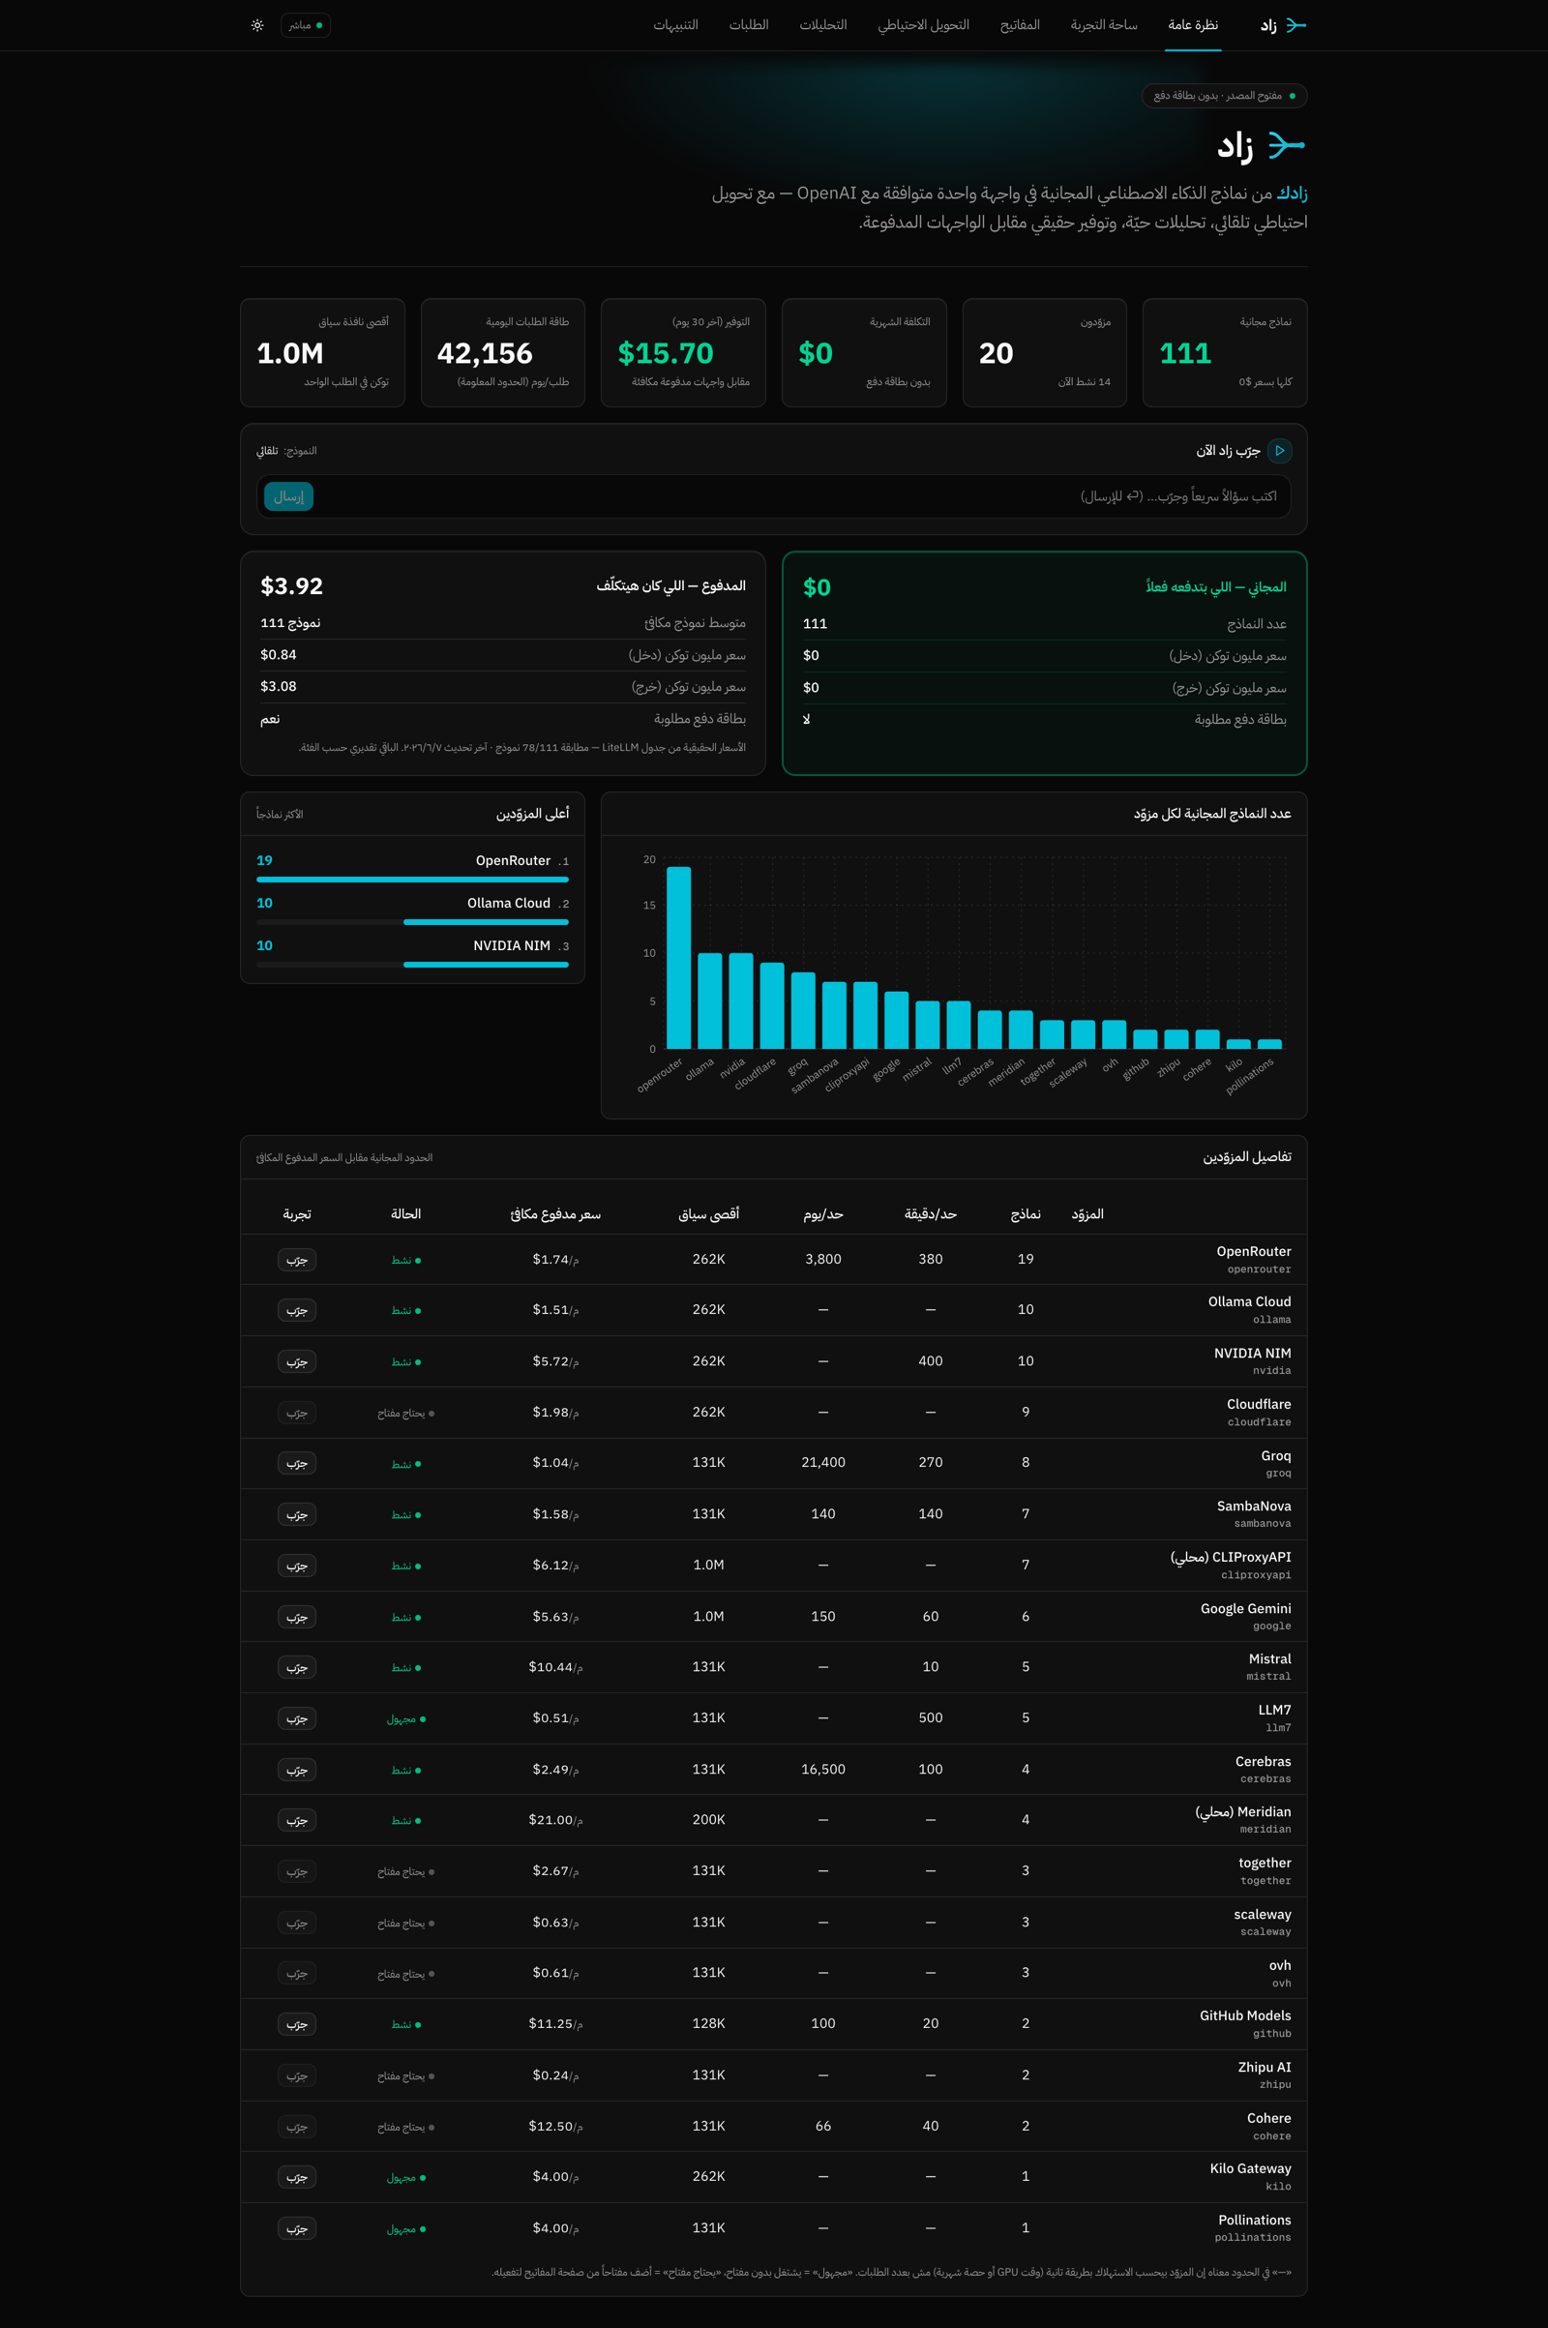Click جرّب for SambaNova row
Viewport: 1548px width, 2328px height.
[x=296, y=1514]
